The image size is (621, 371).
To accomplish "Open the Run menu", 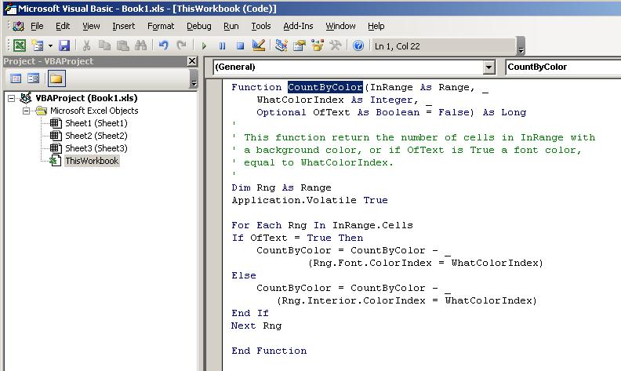I will coord(231,26).
